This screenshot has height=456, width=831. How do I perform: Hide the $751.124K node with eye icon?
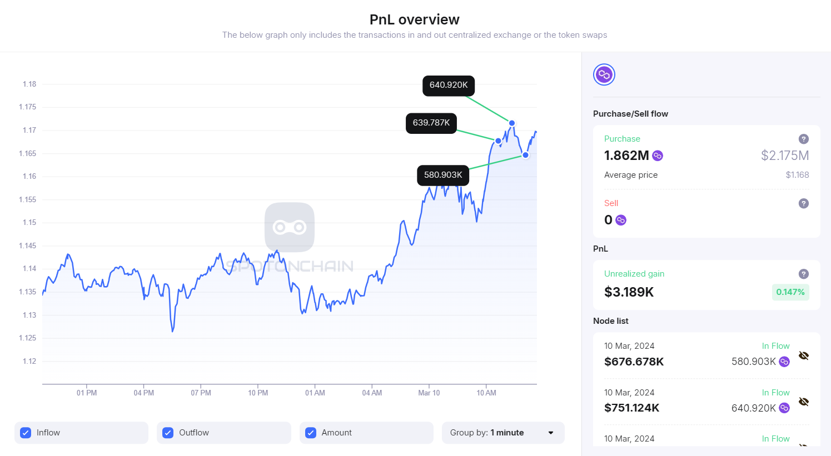[803, 402]
